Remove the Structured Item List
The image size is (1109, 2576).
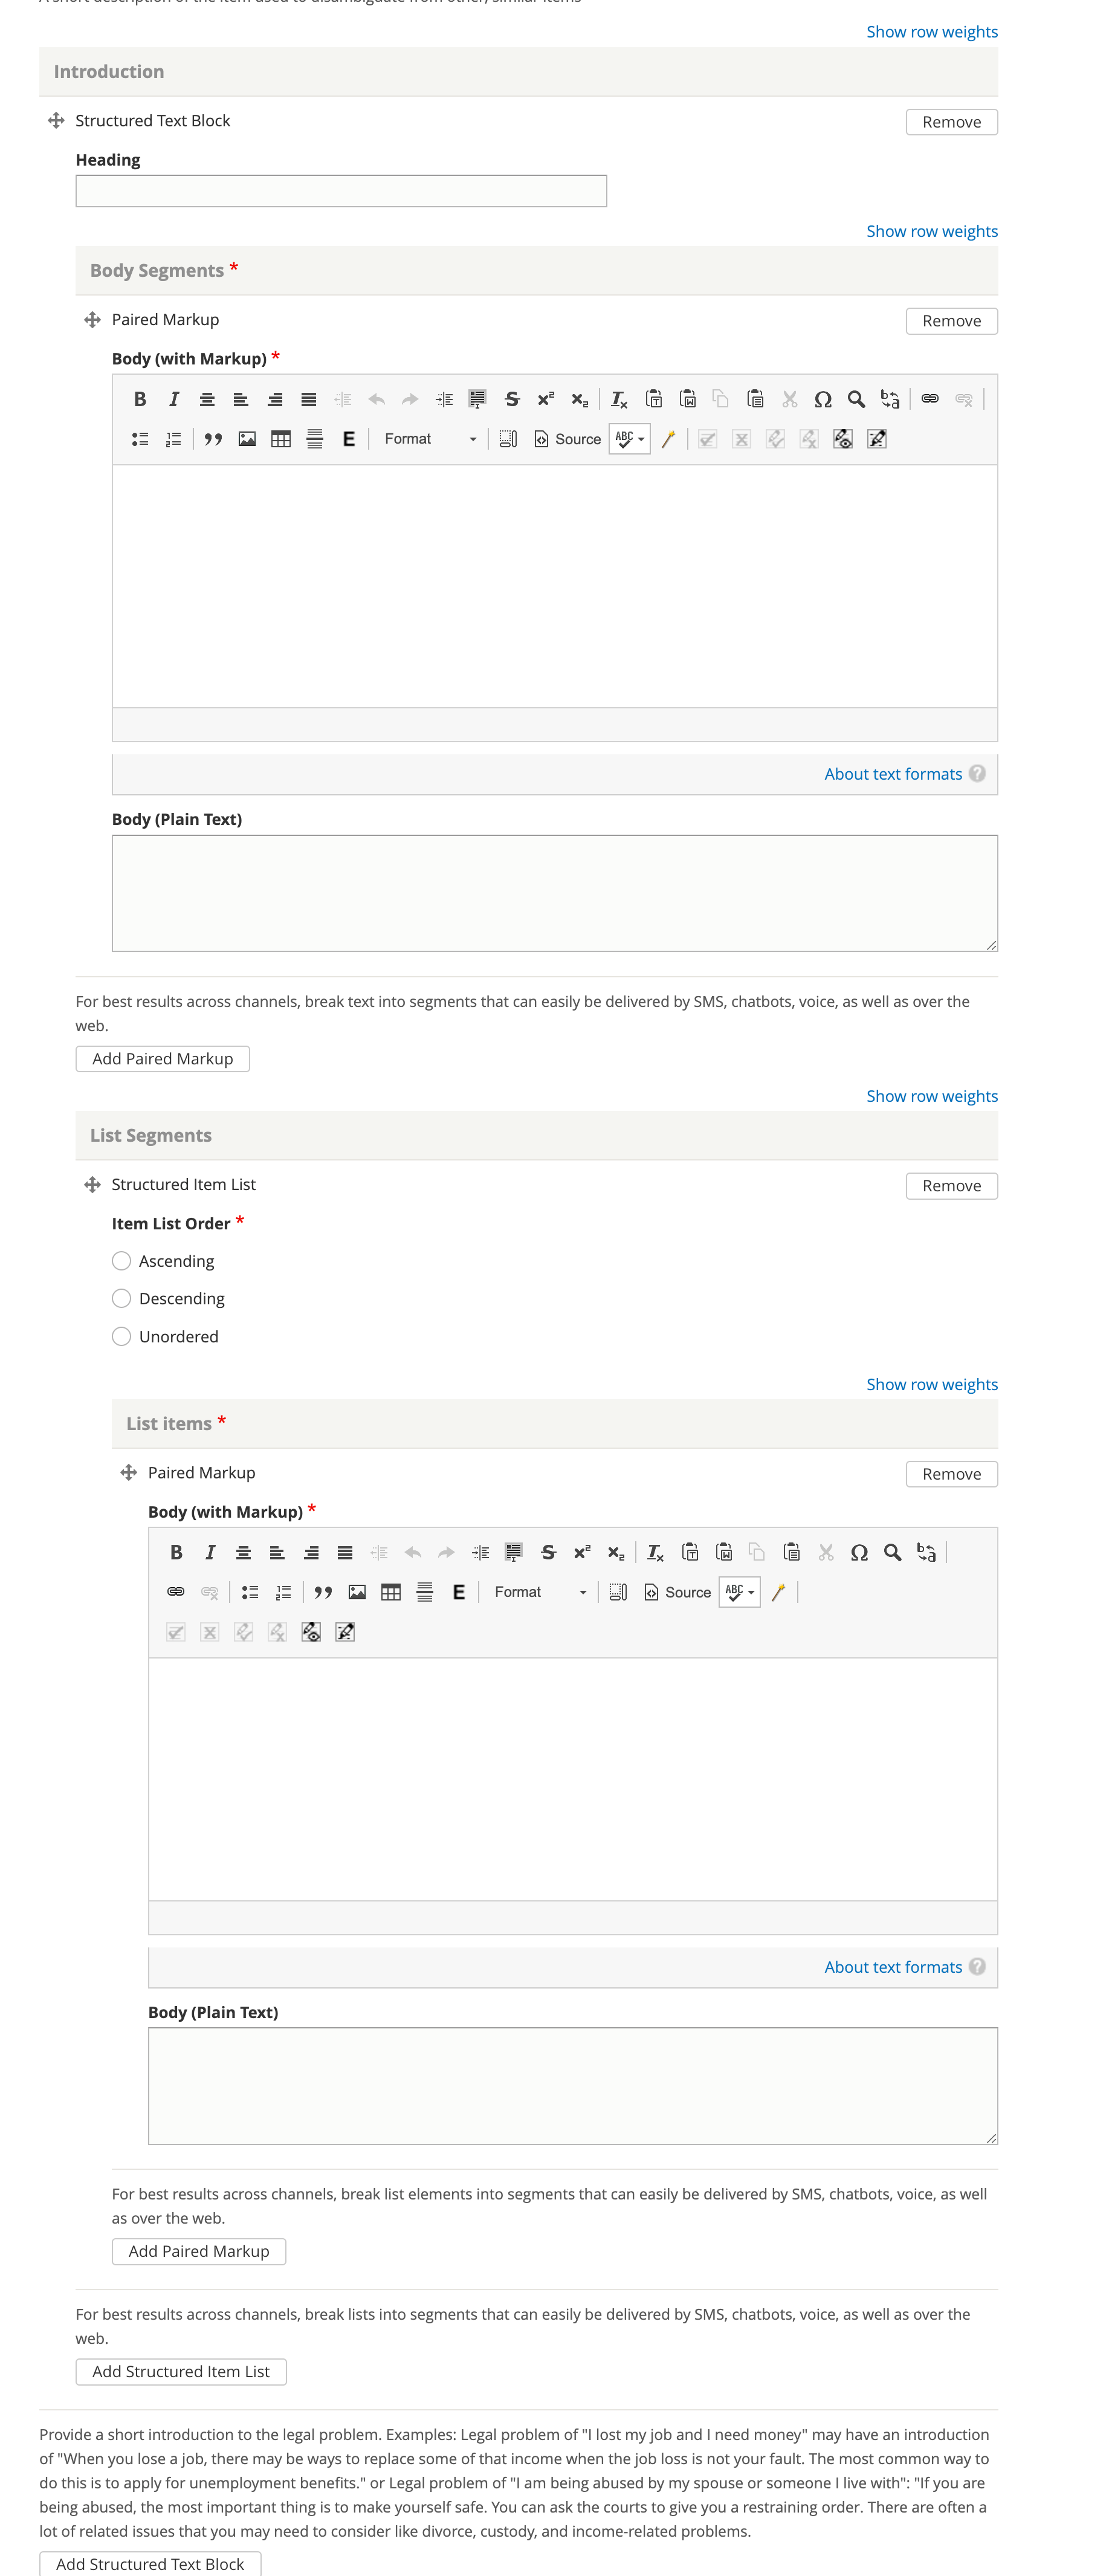tap(951, 1186)
